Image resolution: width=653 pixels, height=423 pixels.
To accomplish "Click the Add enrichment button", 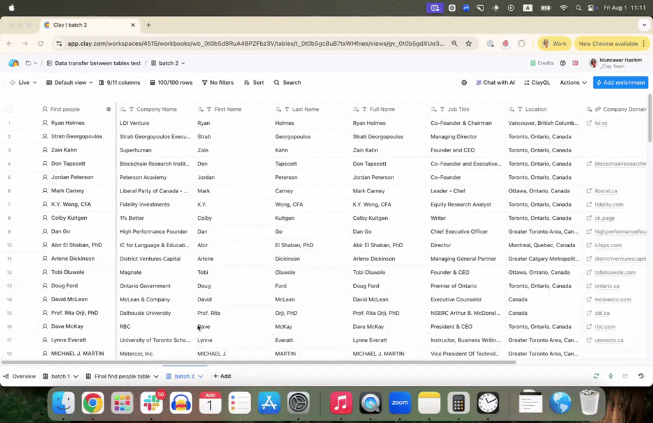I will [x=620, y=83].
